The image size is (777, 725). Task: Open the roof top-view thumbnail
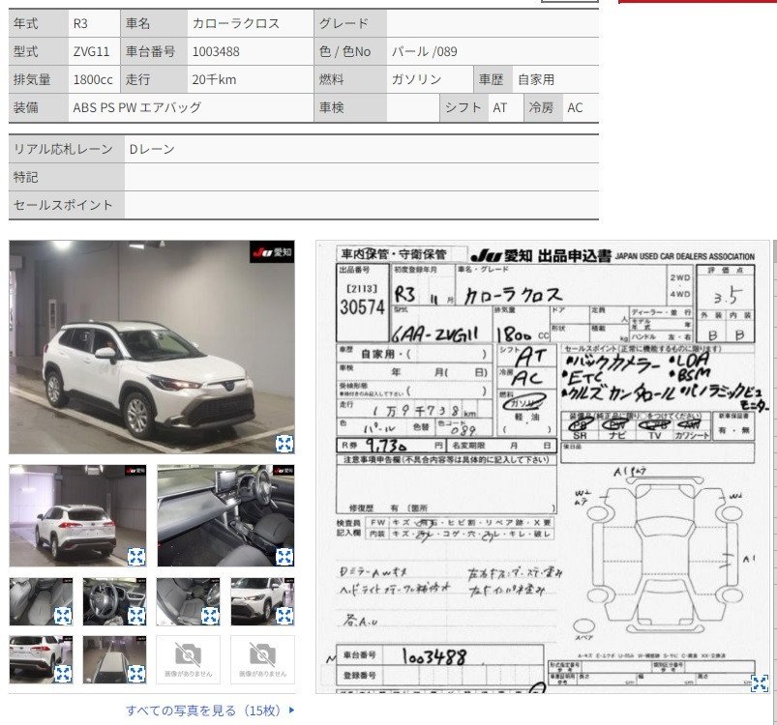point(114,659)
